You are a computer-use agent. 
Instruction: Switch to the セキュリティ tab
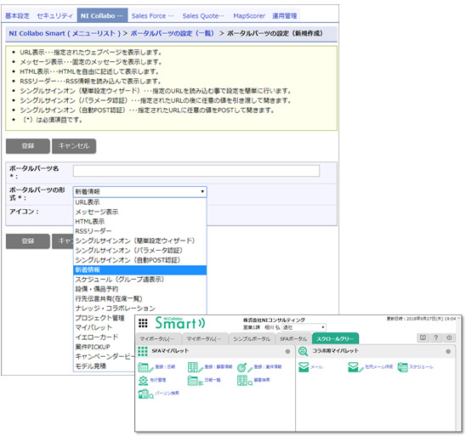[54, 16]
